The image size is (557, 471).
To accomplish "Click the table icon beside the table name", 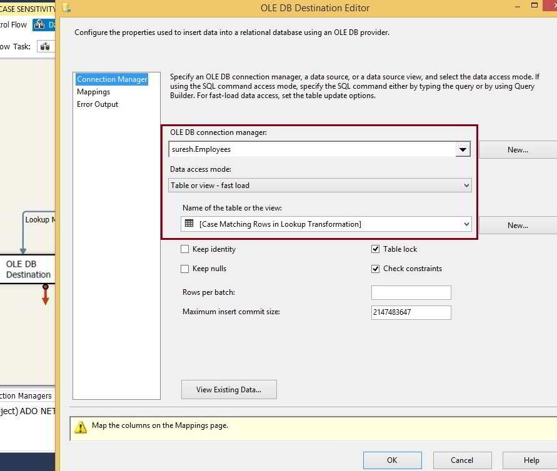I will (x=189, y=224).
